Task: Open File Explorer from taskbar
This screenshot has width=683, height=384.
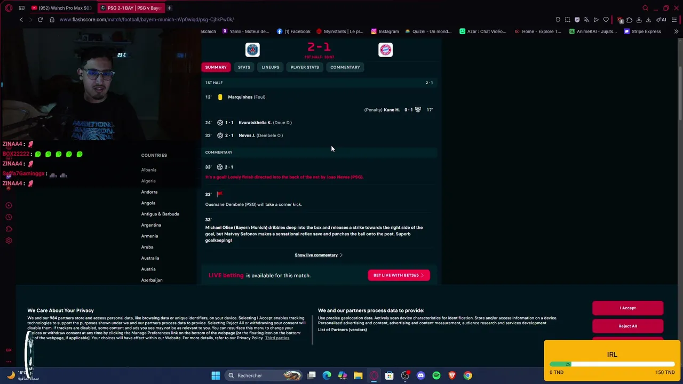Action: [358, 375]
